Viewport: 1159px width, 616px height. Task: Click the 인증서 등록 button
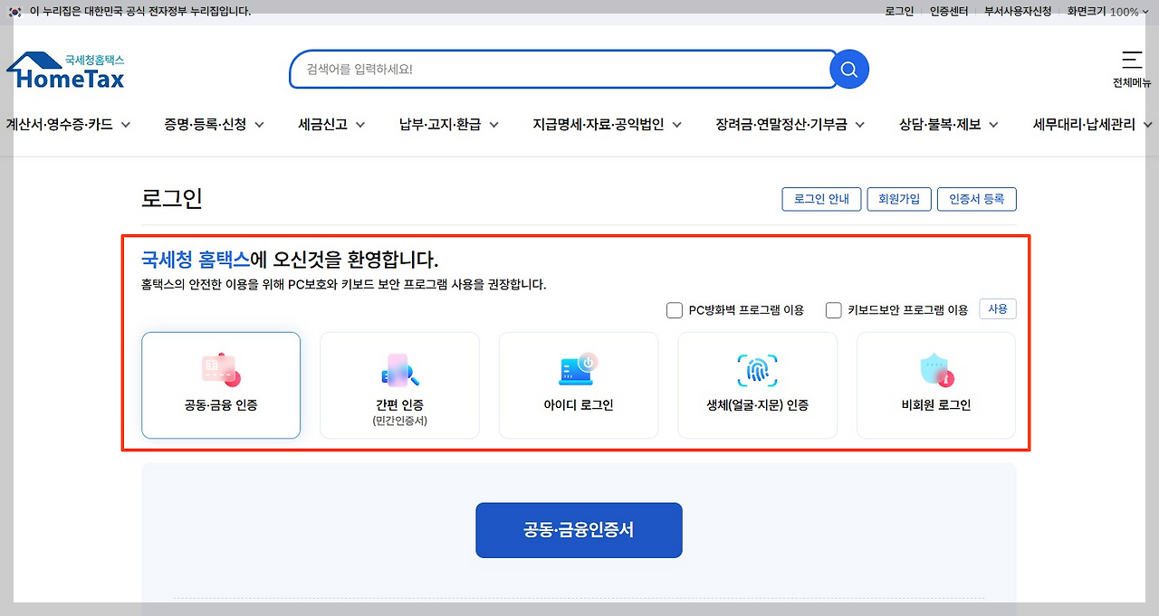point(977,199)
